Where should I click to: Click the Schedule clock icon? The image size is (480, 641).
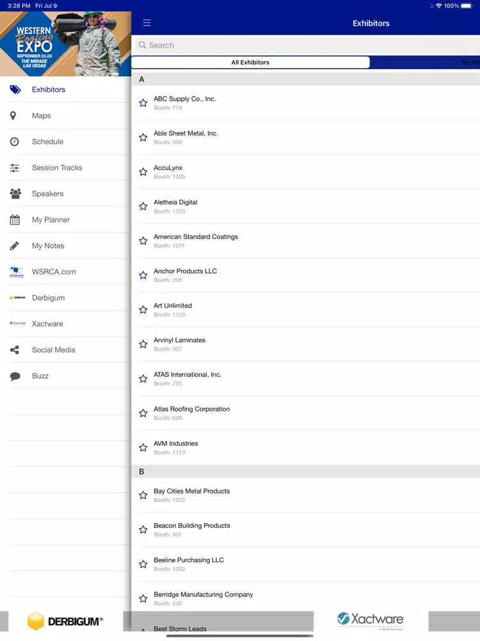[14, 142]
